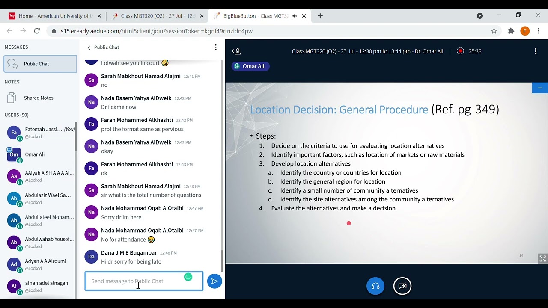Make presentation fullscreen
548x308 pixels.
(542, 258)
